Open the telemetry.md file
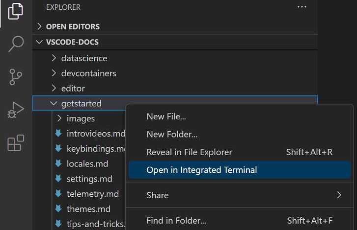This screenshot has height=230, width=357. tap(92, 194)
